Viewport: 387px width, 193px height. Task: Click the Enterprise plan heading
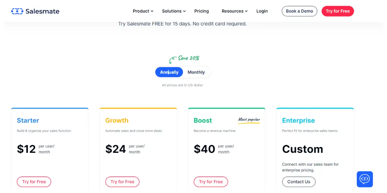298,120
